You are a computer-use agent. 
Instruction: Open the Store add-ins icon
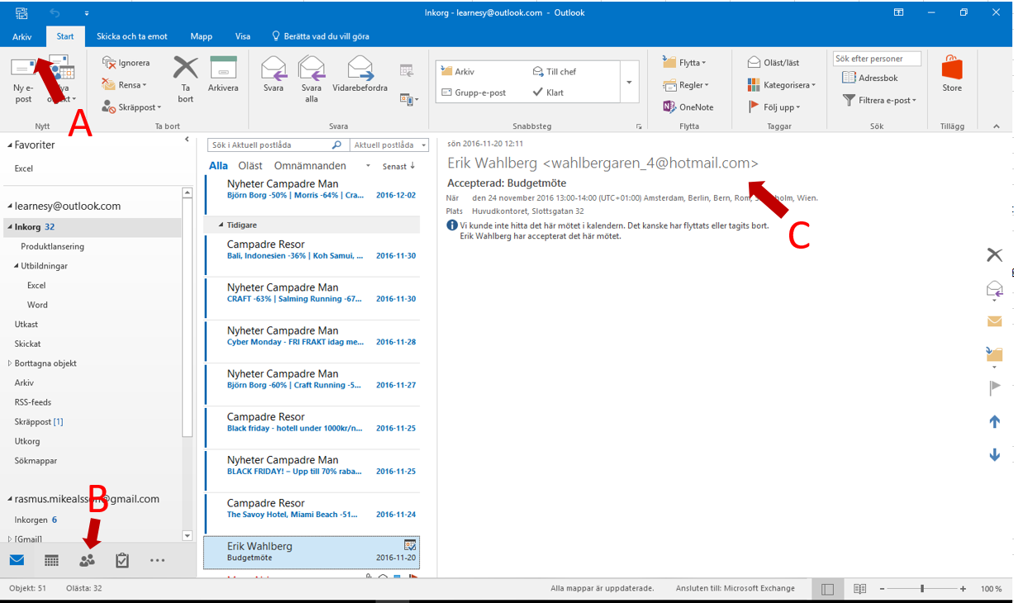coord(952,74)
